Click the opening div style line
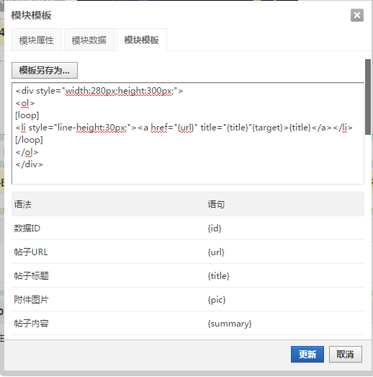Viewport: 373px width, 377px height. click(99, 91)
